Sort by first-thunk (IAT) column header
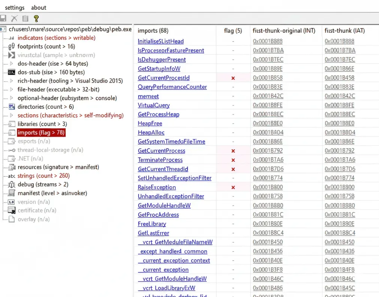Image resolution: width=379 pixels, height=297 pixels. pyautogui.click(x=344, y=31)
